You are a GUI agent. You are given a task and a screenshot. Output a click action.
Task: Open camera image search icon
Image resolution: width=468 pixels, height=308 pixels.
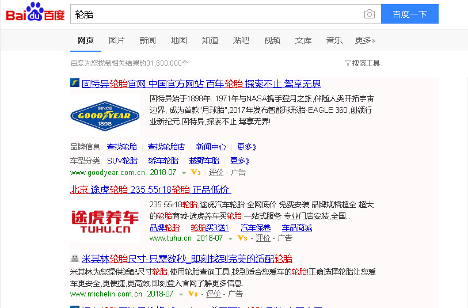tap(370, 14)
